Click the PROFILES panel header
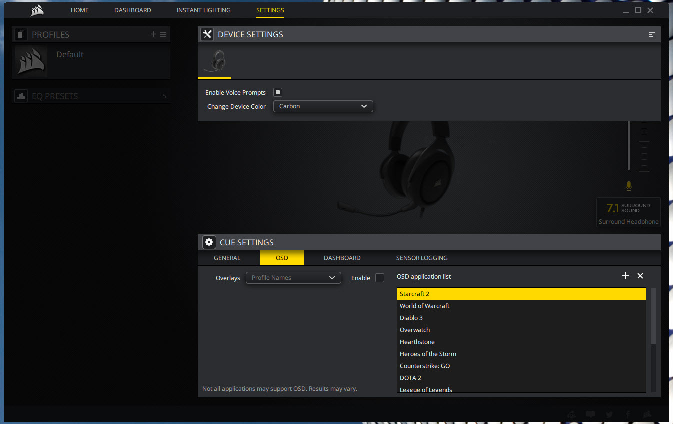 coord(91,34)
